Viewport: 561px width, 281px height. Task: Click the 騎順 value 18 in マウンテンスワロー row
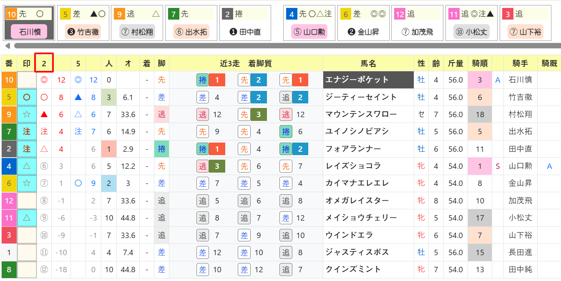coord(480,114)
